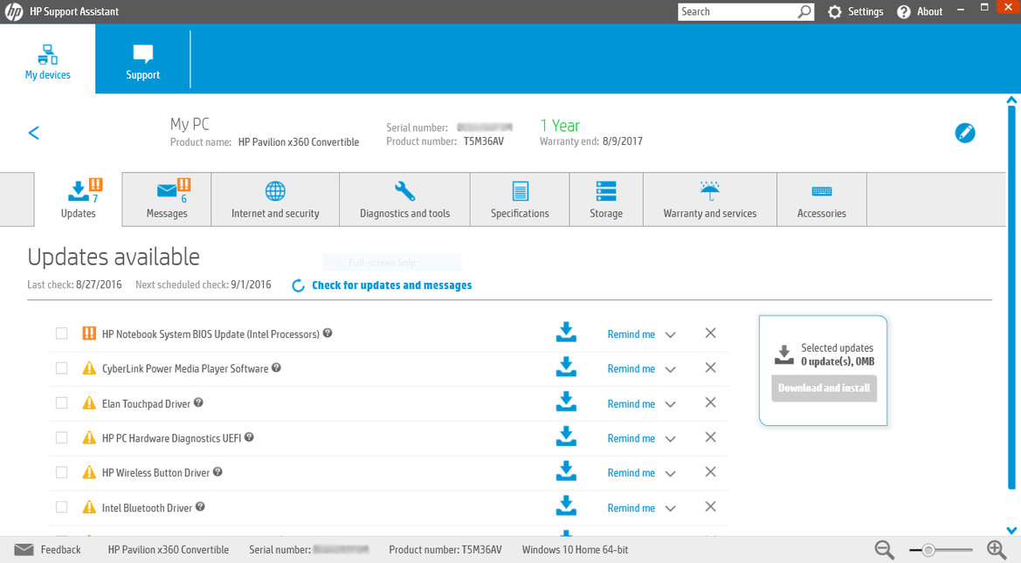This screenshot has width=1021, height=563.
Task: Open help info for Elan Touchpad Driver
Action: pyautogui.click(x=198, y=402)
